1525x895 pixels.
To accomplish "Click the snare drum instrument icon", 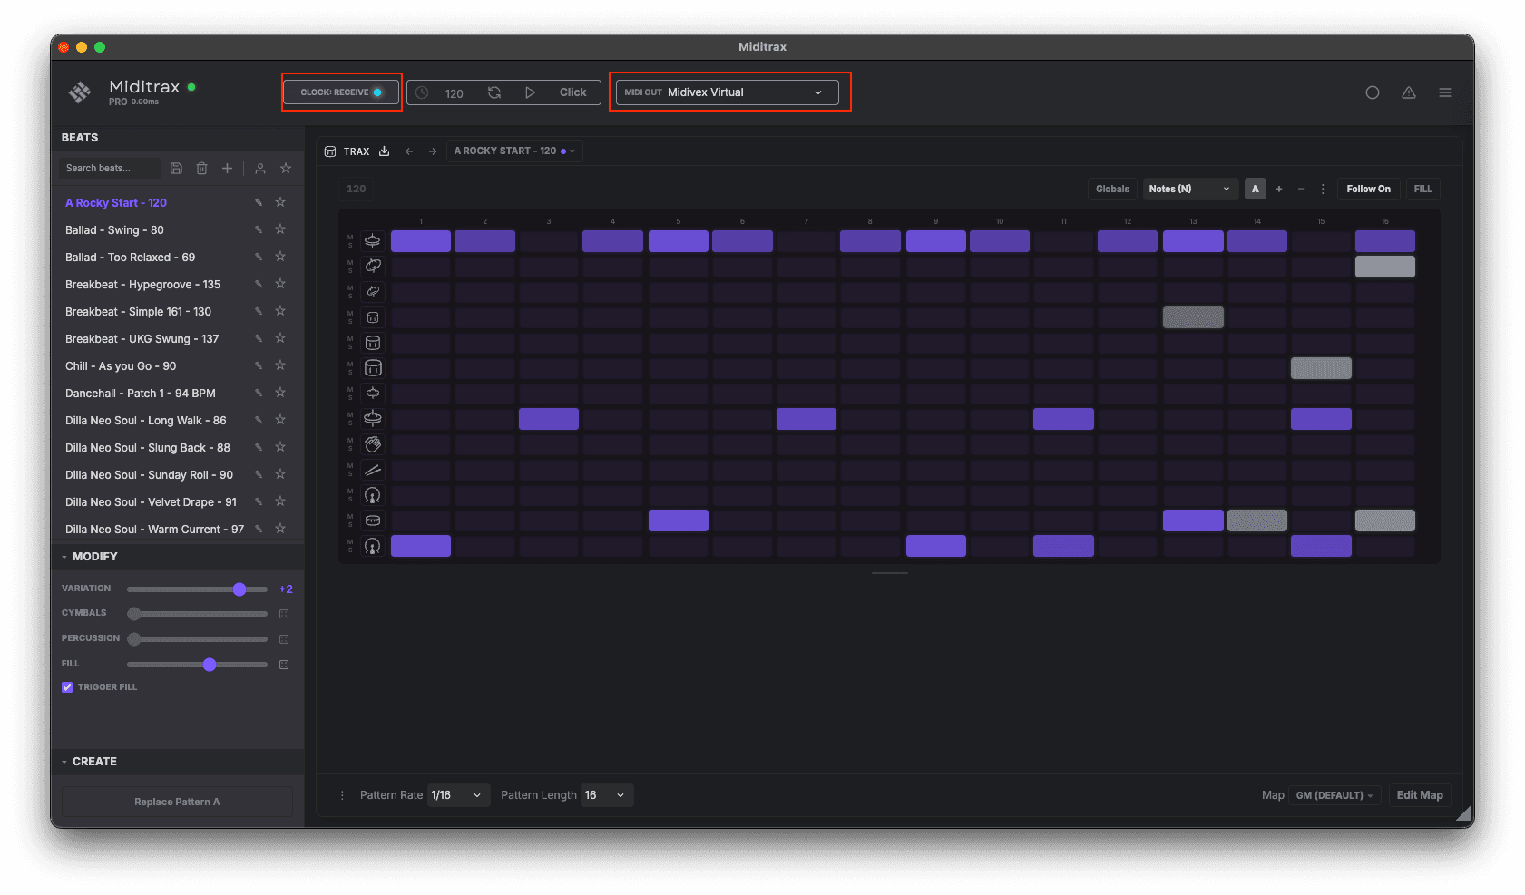I will tap(373, 520).
